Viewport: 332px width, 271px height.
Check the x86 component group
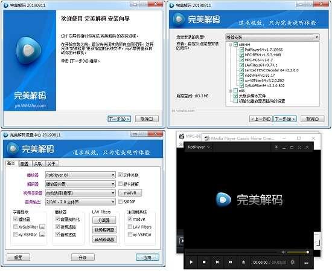235,91
